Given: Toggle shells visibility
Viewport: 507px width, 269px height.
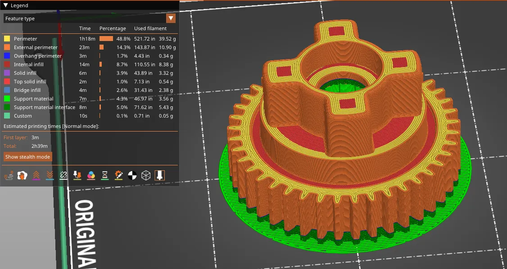Looking at the screenshot, I should [132, 175].
